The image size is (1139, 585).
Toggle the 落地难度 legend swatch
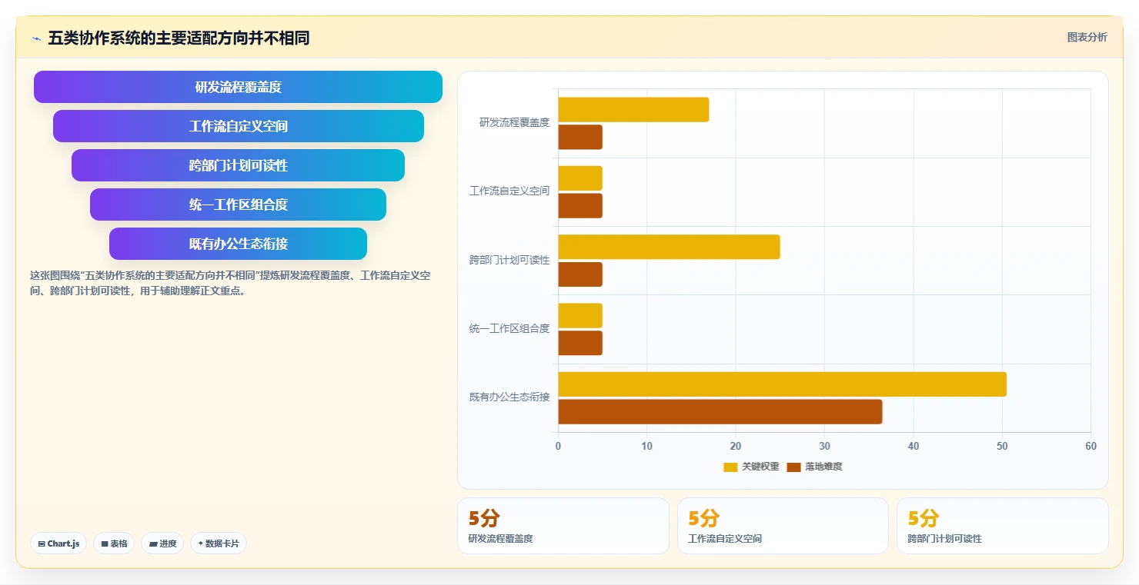click(x=794, y=467)
